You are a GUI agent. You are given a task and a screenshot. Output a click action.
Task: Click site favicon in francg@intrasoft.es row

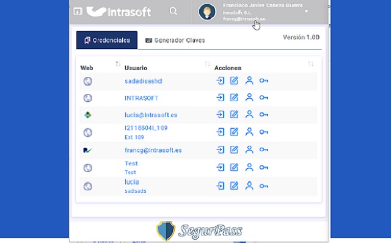pos(87,150)
